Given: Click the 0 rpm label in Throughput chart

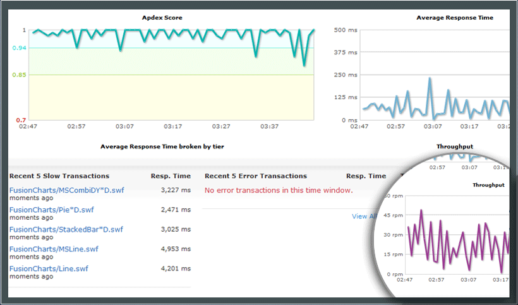Looking at the screenshot, I should tap(395, 274).
